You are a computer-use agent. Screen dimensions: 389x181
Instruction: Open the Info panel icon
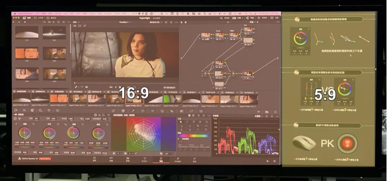point(275,112)
